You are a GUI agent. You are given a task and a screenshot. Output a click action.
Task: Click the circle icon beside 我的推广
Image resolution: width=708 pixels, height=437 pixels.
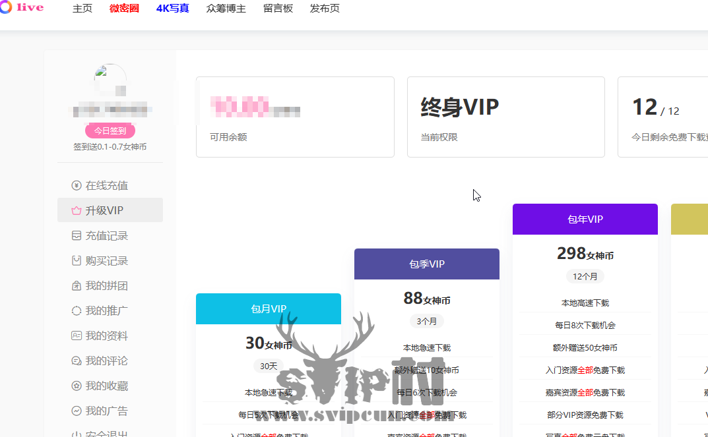pyautogui.click(x=77, y=310)
